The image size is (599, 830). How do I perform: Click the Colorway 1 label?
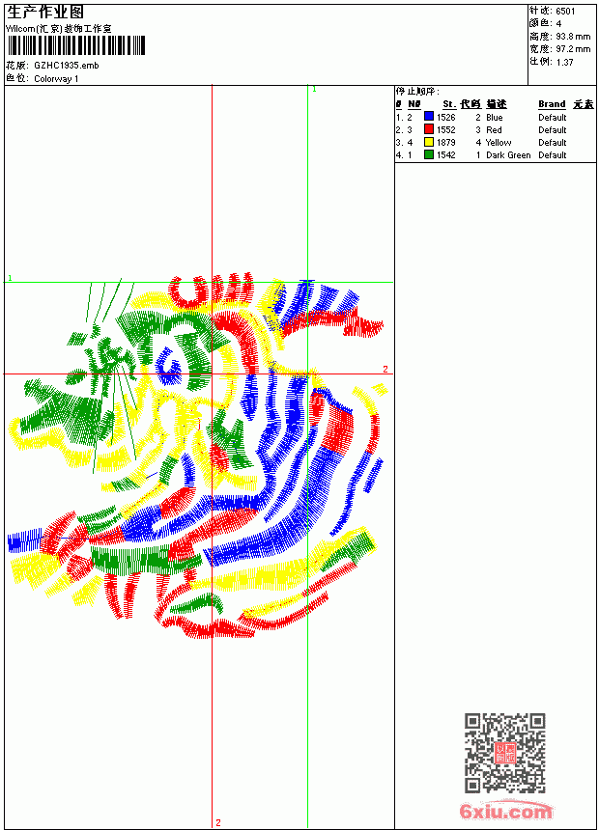click(56, 79)
